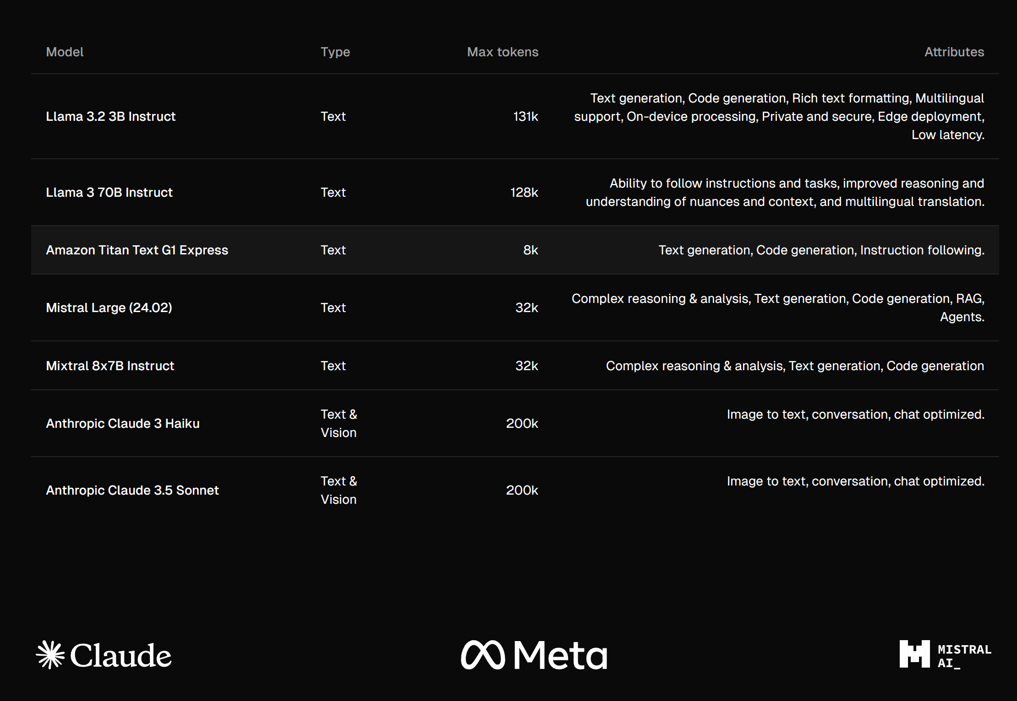Select Amazon Titan Text G1 Express row

[515, 250]
